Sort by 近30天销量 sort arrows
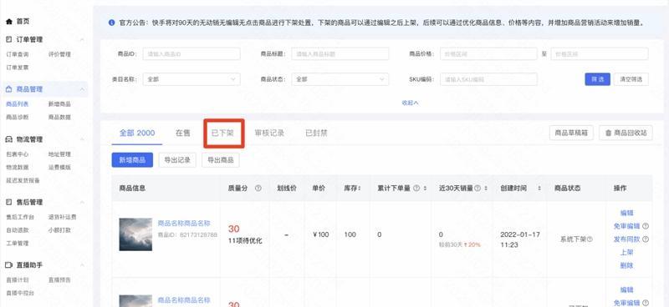This screenshot has width=669, height=307. (x=486, y=189)
